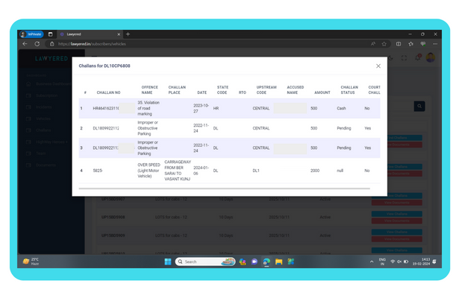Close the Challans for DL10CP6808 dialog

point(378,66)
